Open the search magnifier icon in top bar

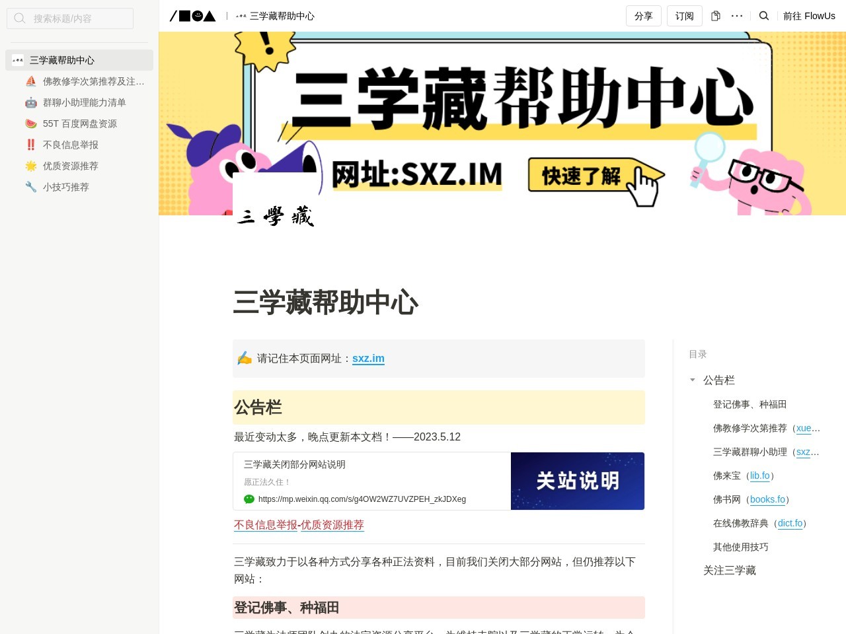[764, 16]
